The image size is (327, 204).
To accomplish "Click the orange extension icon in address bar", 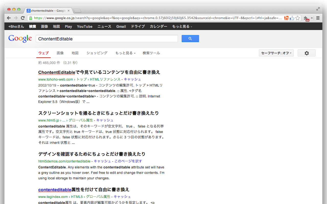I will point(287,18).
